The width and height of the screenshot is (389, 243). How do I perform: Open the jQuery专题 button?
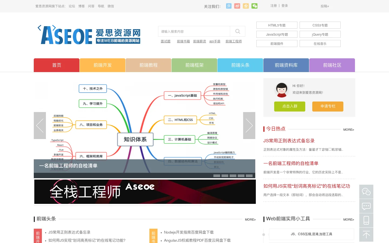320,34
